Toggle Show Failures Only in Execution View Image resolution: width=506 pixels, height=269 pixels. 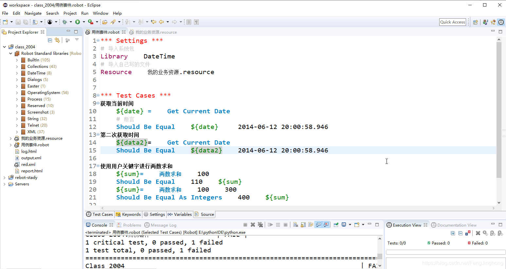[468, 233]
